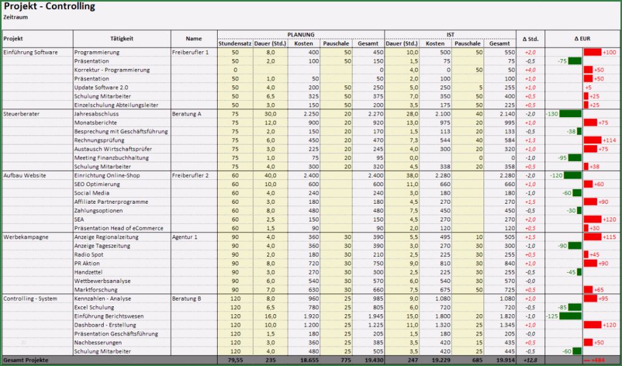The image size is (622, 366).
Task: Select the 'PLANUNG' merged header cell
Action: pos(301,34)
